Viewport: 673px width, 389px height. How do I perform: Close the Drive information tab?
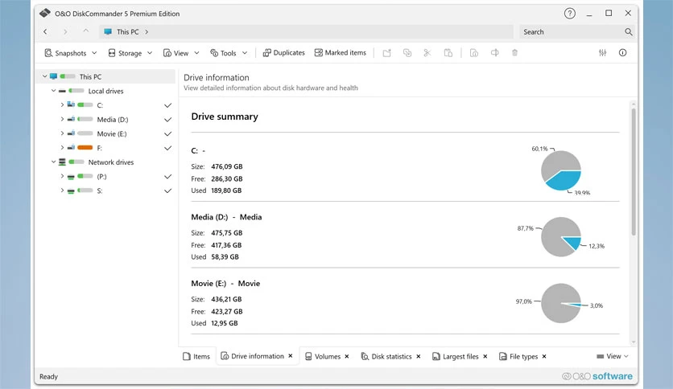[x=291, y=356]
